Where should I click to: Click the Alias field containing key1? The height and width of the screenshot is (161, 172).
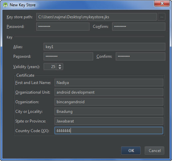104,47
